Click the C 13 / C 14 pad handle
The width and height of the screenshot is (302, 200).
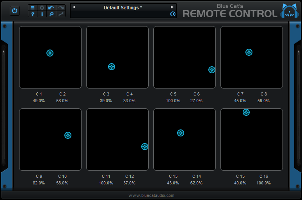click(x=181, y=133)
